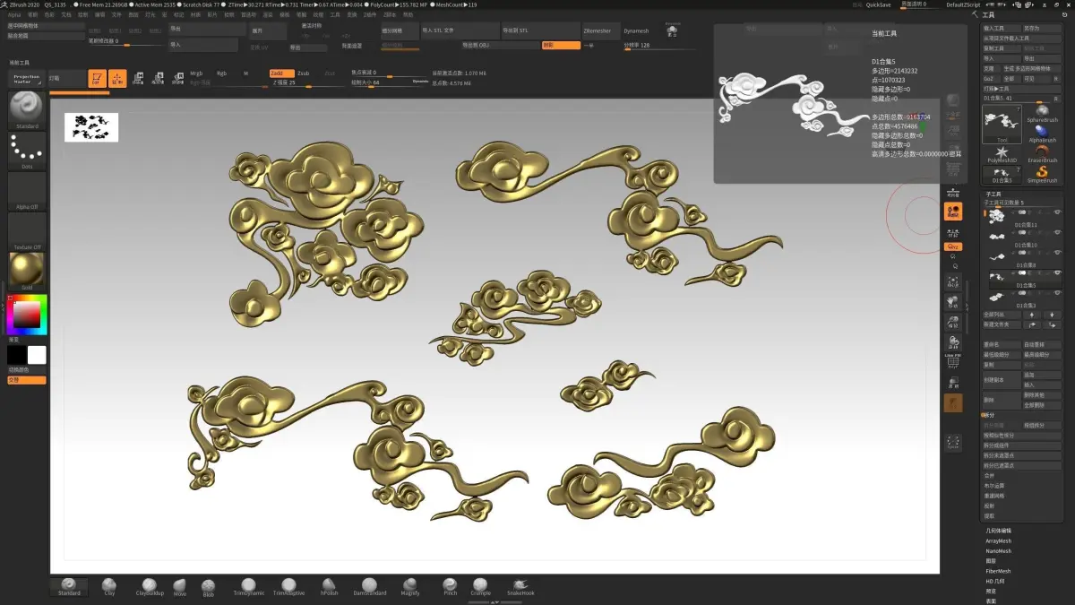Pick a color in the color picker square
This screenshot has width=1075, height=605.
[27, 315]
